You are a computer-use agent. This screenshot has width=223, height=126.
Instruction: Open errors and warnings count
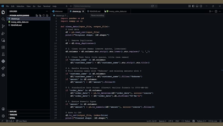click(x=10, y=121)
